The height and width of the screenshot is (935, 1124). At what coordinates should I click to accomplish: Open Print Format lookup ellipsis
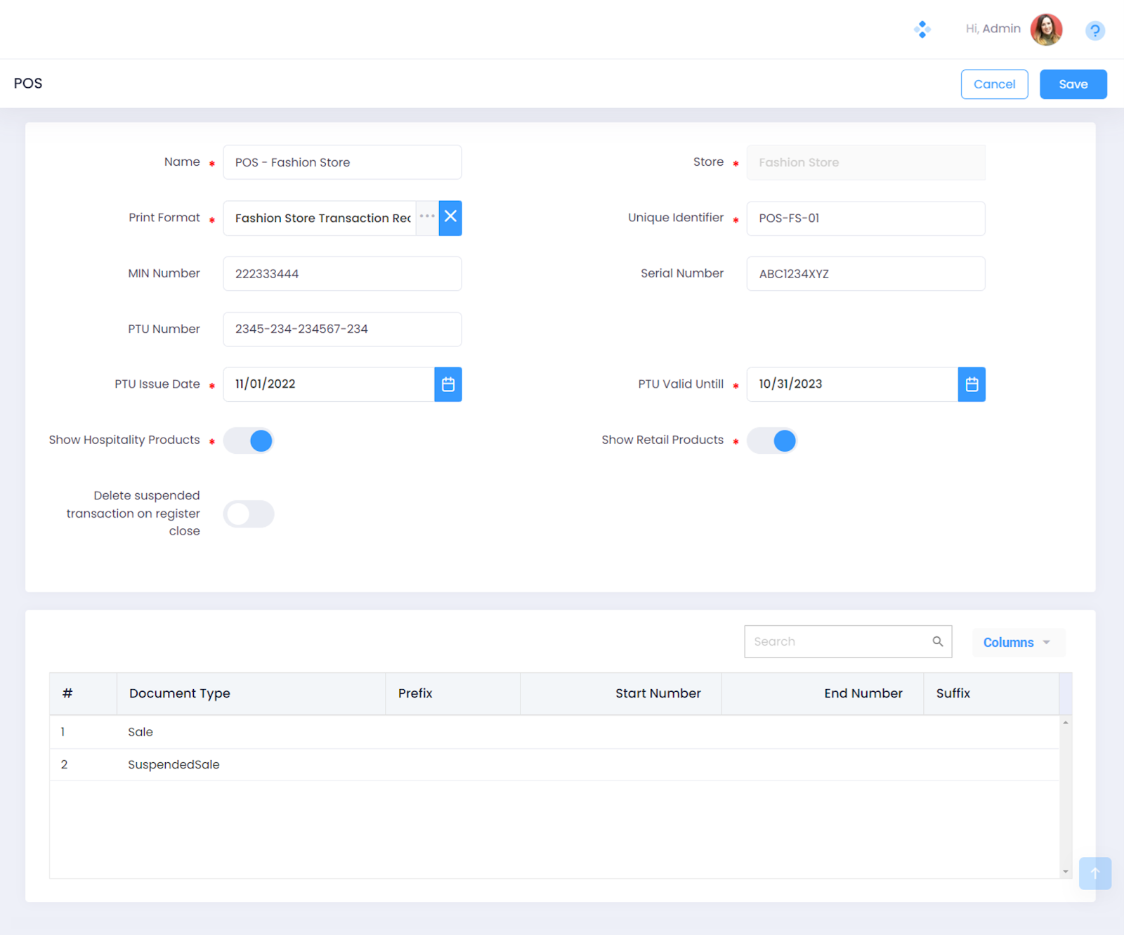[427, 218]
